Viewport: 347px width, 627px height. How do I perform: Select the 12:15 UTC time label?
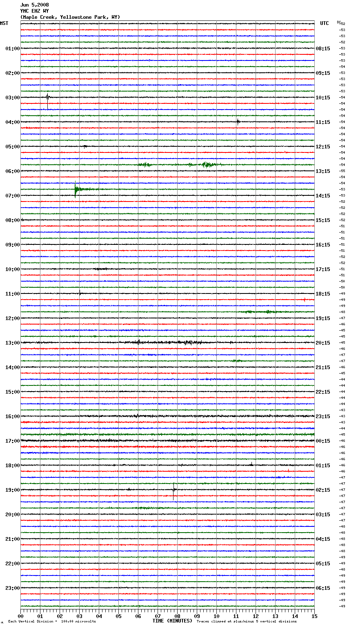point(323,147)
